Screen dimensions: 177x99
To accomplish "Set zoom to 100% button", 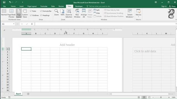I will point(62,12).
